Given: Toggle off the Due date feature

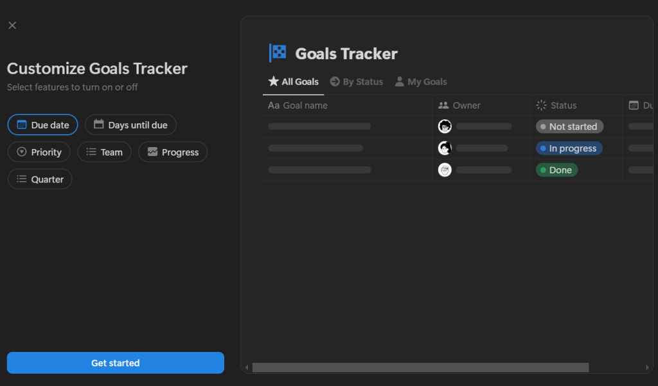Looking at the screenshot, I should pyautogui.click(x=43, y=125).
